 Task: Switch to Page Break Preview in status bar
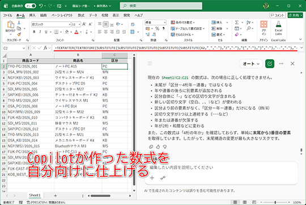(254, 202)
